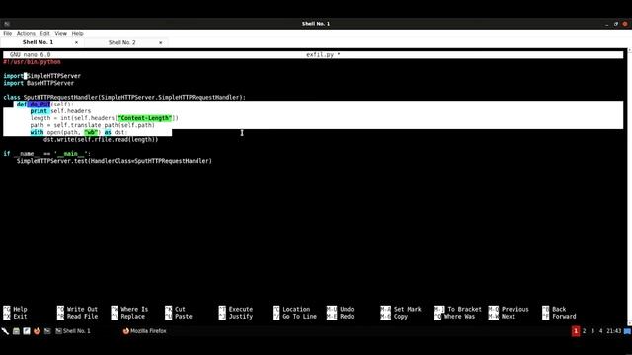632x355 pixels.
Task: Click the path = self.translate_path line
Action: pyautogui.click(x=92, y=125)
